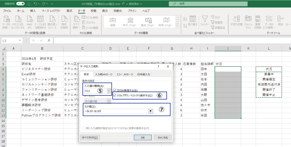The width and height of the screenshot is (291, 147).
Task: Toggle the 自動保存 (AutoSave) switch
Action: pyautogui.click(x=20, y=4)
